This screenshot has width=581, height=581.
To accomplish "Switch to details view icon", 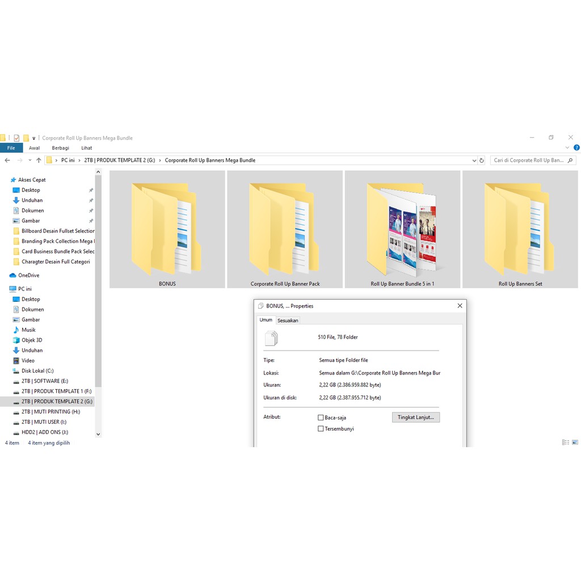I will pyautogui.click(x=565, y=443).
